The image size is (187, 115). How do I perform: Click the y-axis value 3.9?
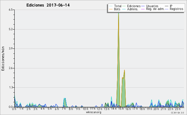(x=11, y=48)
